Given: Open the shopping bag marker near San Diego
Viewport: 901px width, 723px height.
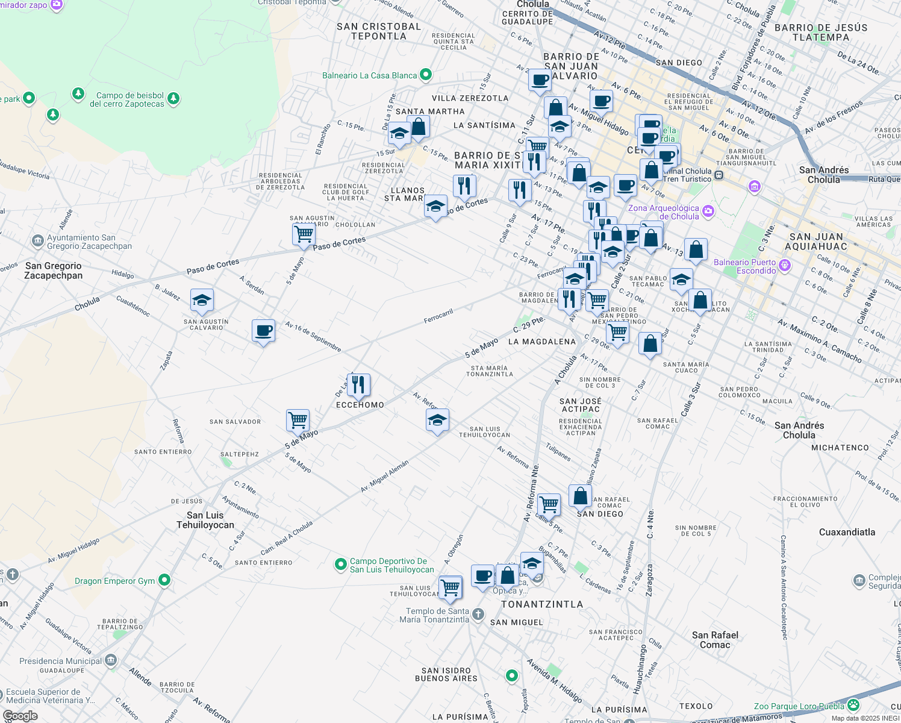Looking at the screenshot, I should [x=580, y=496].
